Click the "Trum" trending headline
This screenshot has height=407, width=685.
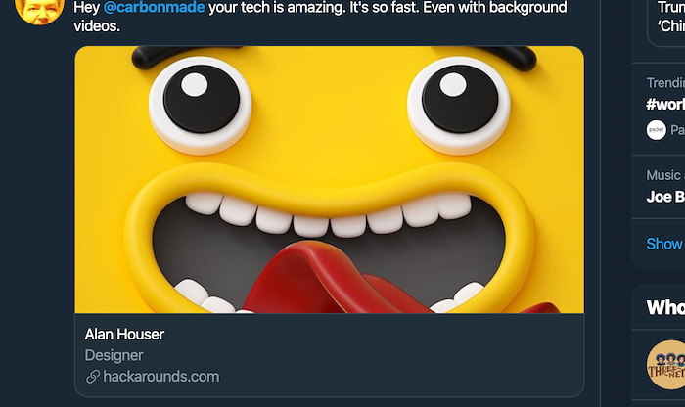click(x=671, y=6)
